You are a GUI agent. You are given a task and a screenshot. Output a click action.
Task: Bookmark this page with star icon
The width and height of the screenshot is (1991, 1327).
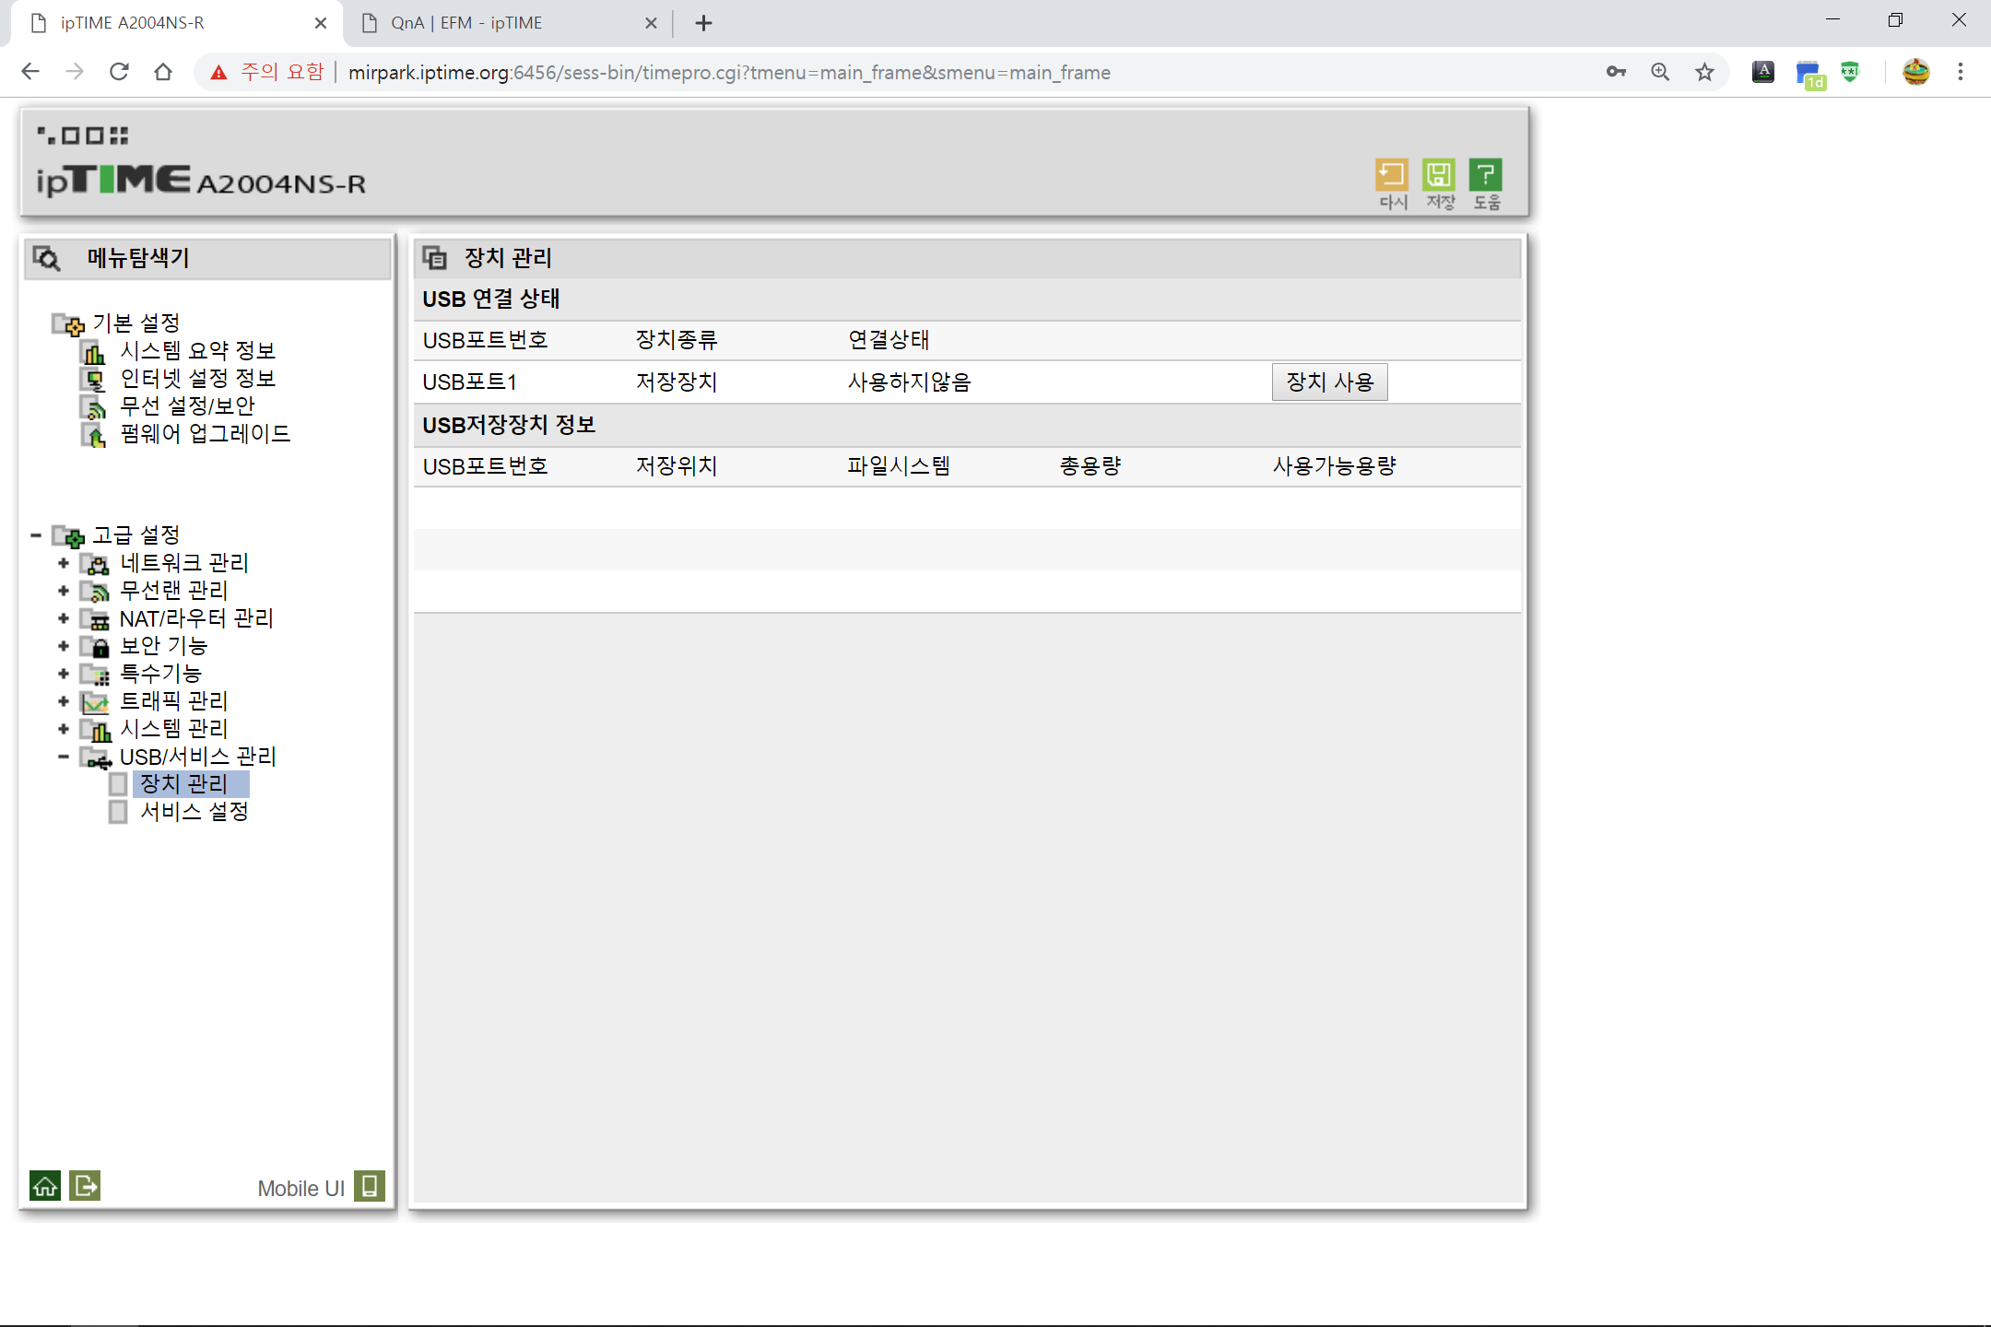(x=1705, y=72)
